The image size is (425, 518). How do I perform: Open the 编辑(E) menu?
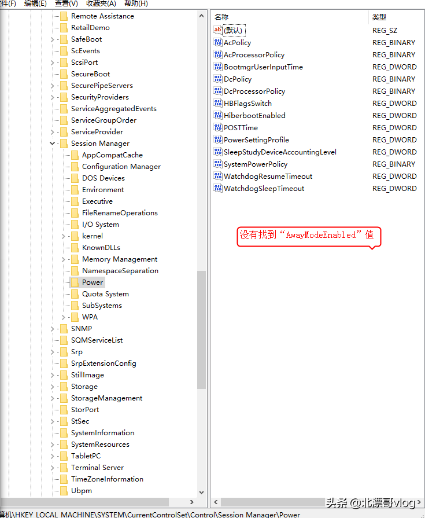coord(35,3)
